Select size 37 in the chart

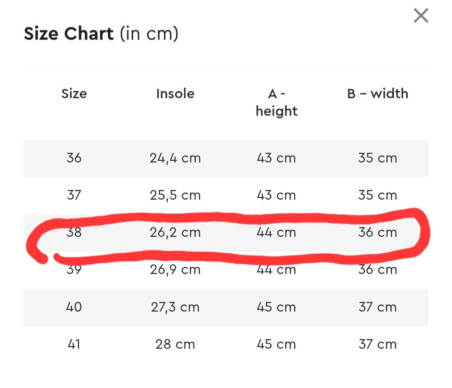74,195
